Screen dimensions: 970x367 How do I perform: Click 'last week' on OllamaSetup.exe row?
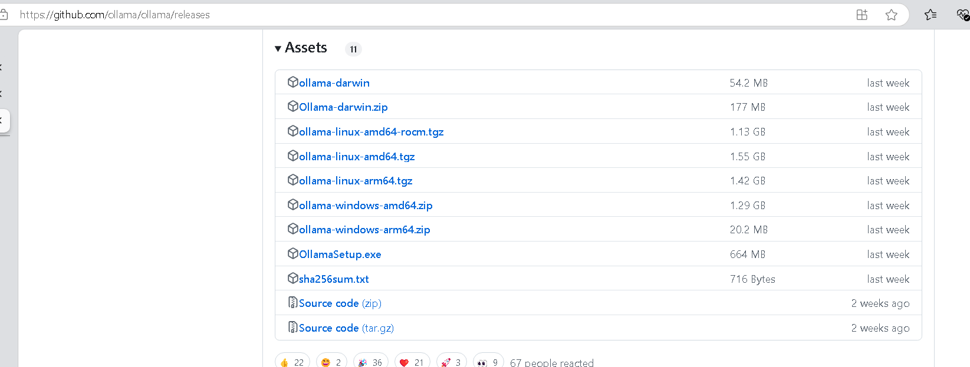click(888, 254)
